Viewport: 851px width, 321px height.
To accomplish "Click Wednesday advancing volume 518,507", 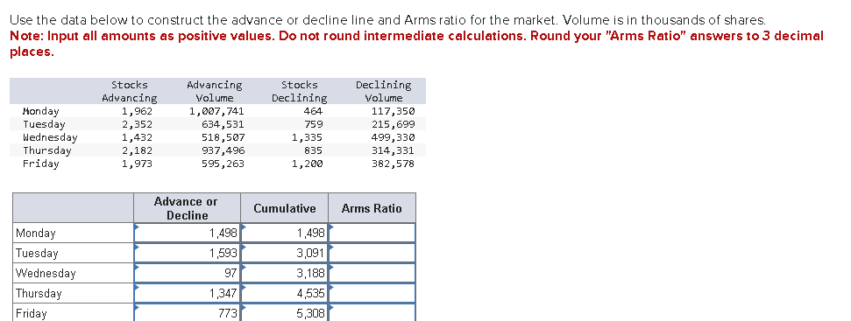I will point(223,137).
